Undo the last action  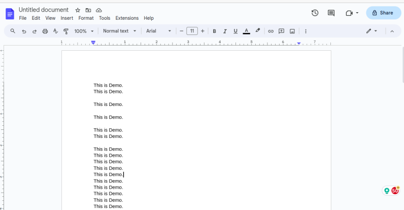(x=24, y=31)
